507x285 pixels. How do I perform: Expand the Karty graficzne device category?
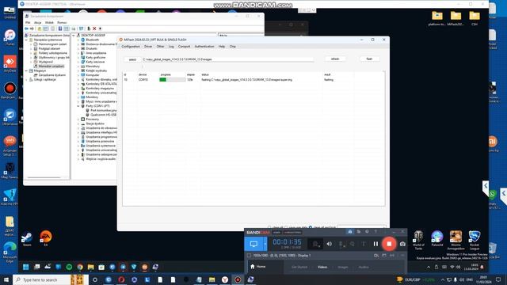78,57
